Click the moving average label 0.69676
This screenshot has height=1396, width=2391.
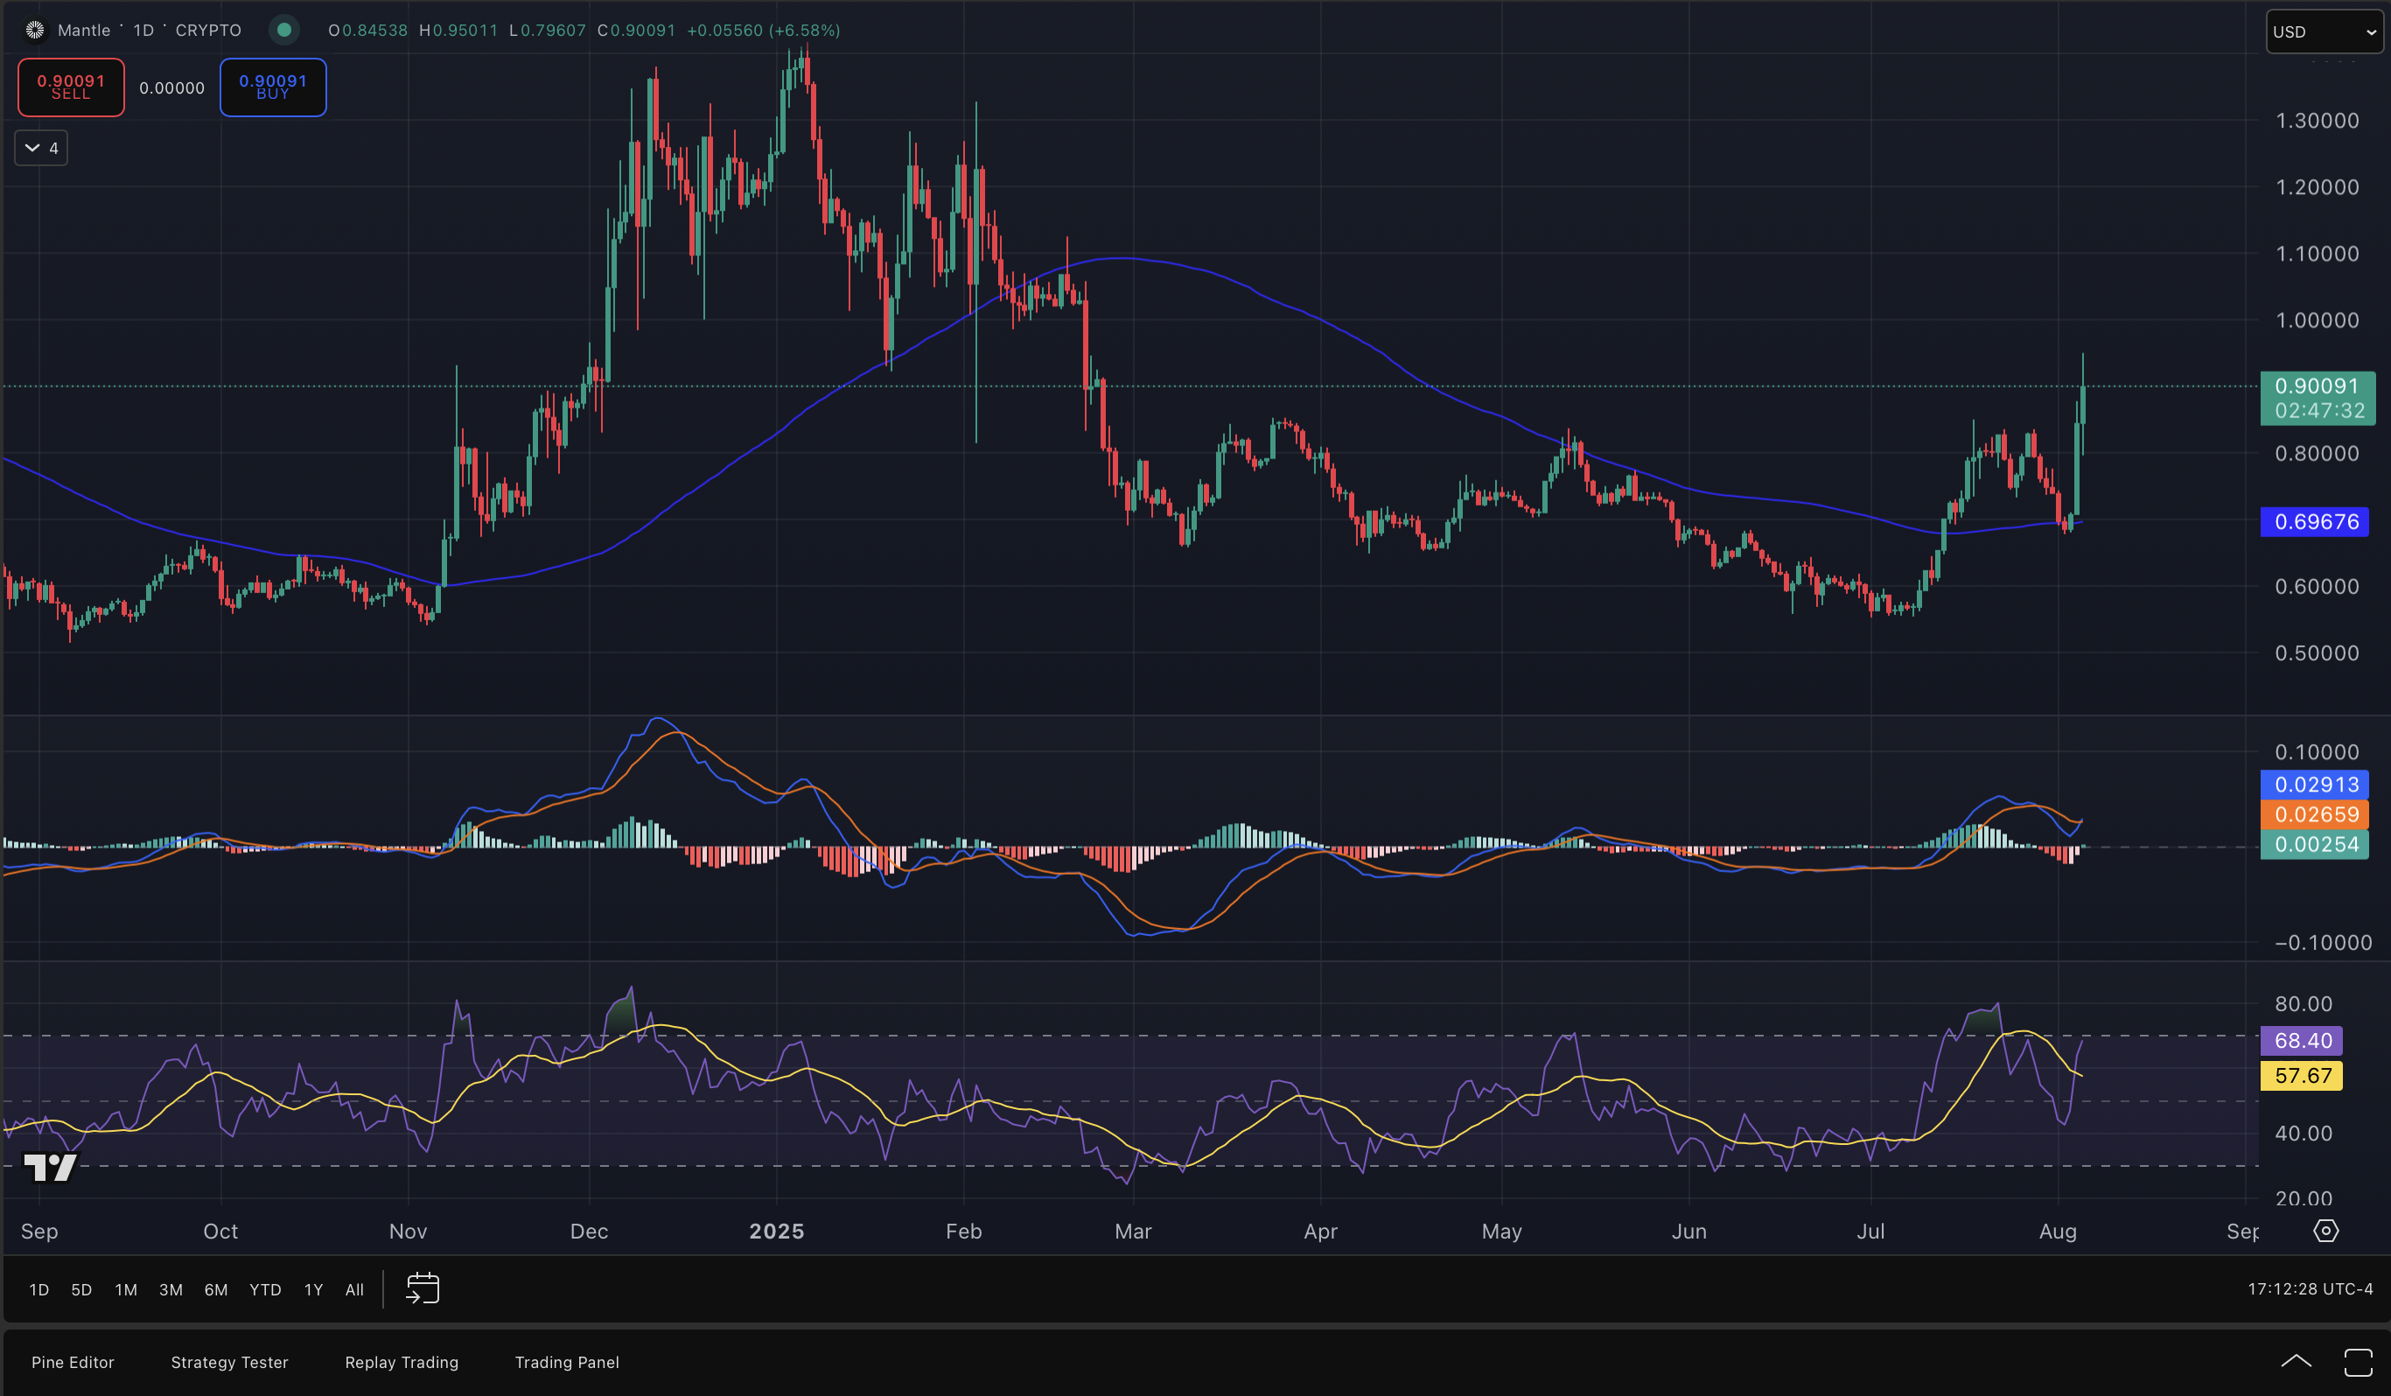coord(2315,521)
